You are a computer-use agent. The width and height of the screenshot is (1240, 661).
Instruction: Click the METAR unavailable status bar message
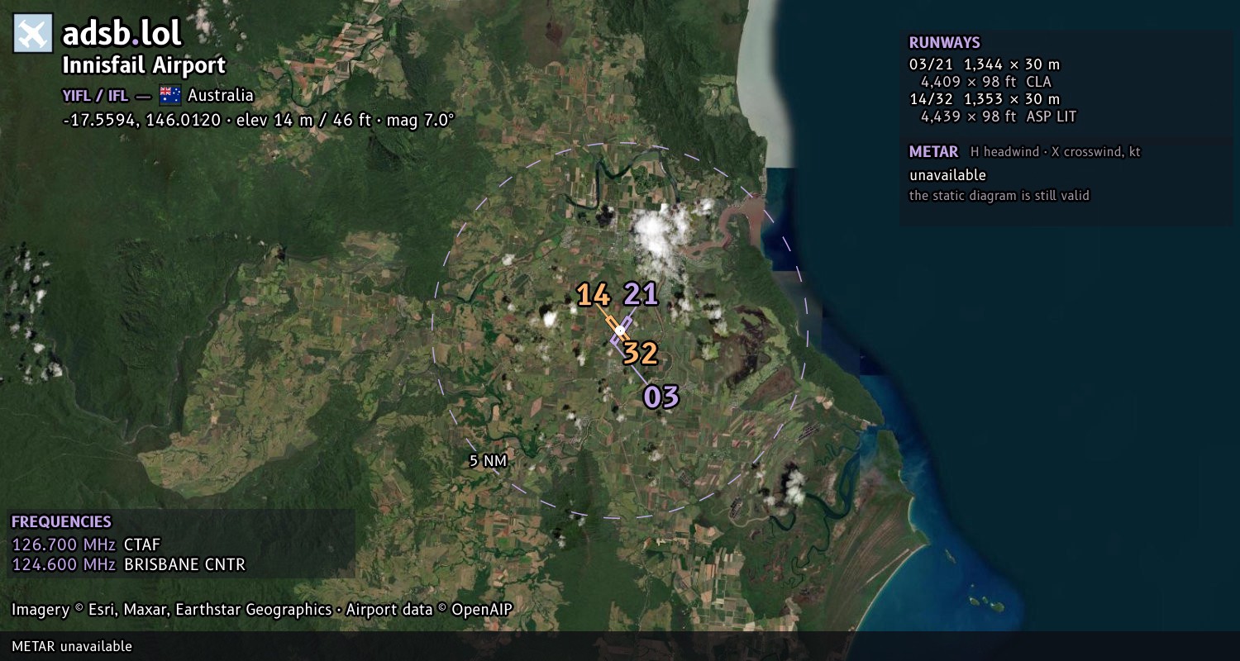(x=72, y=646)
